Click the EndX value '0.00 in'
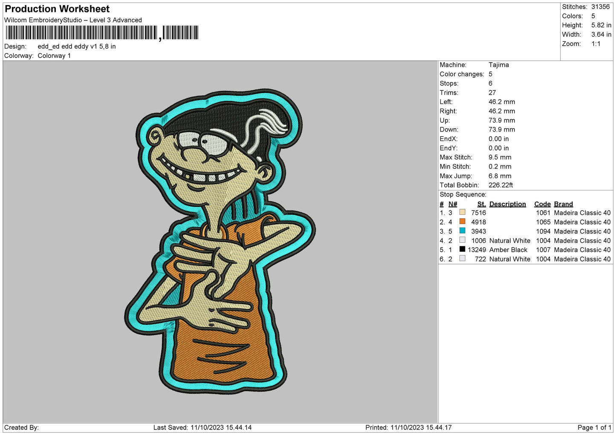Image resolution: width=616 pixels, height=435 pixels. click(498, 139)
